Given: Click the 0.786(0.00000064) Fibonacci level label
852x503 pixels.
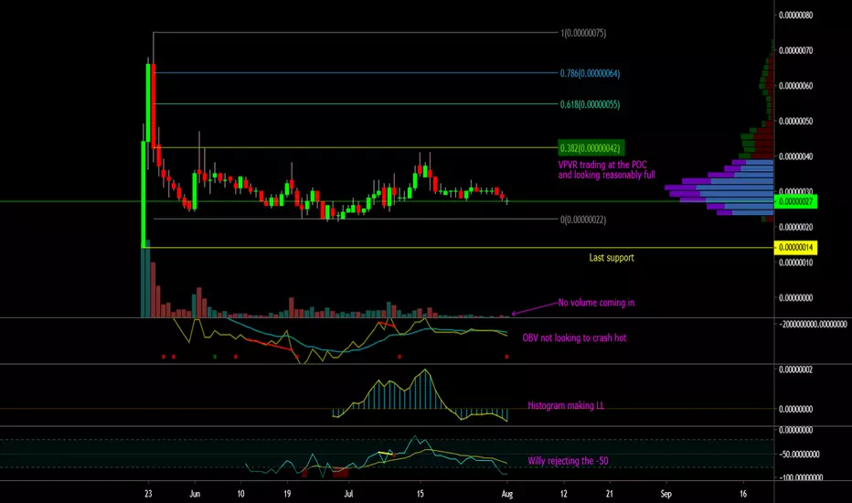Looking at the screenshot, I should click(590, 73).
